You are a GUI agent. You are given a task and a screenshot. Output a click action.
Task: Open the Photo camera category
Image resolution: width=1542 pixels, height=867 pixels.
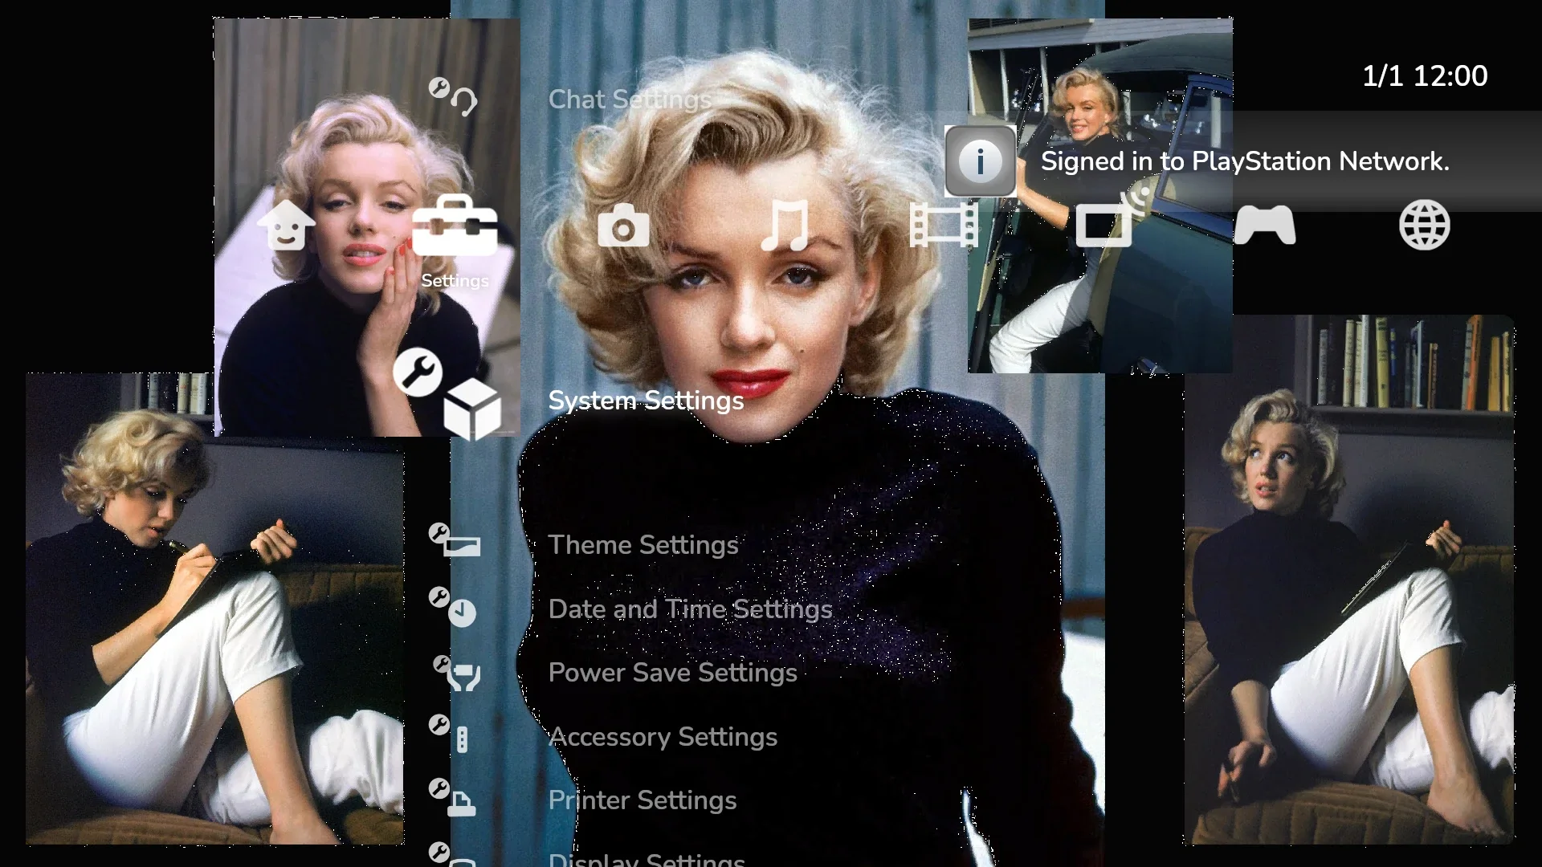[x=623, y=226]
